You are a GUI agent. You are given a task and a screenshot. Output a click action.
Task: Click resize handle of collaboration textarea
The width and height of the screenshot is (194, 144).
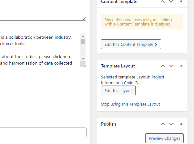click(84, 65)
